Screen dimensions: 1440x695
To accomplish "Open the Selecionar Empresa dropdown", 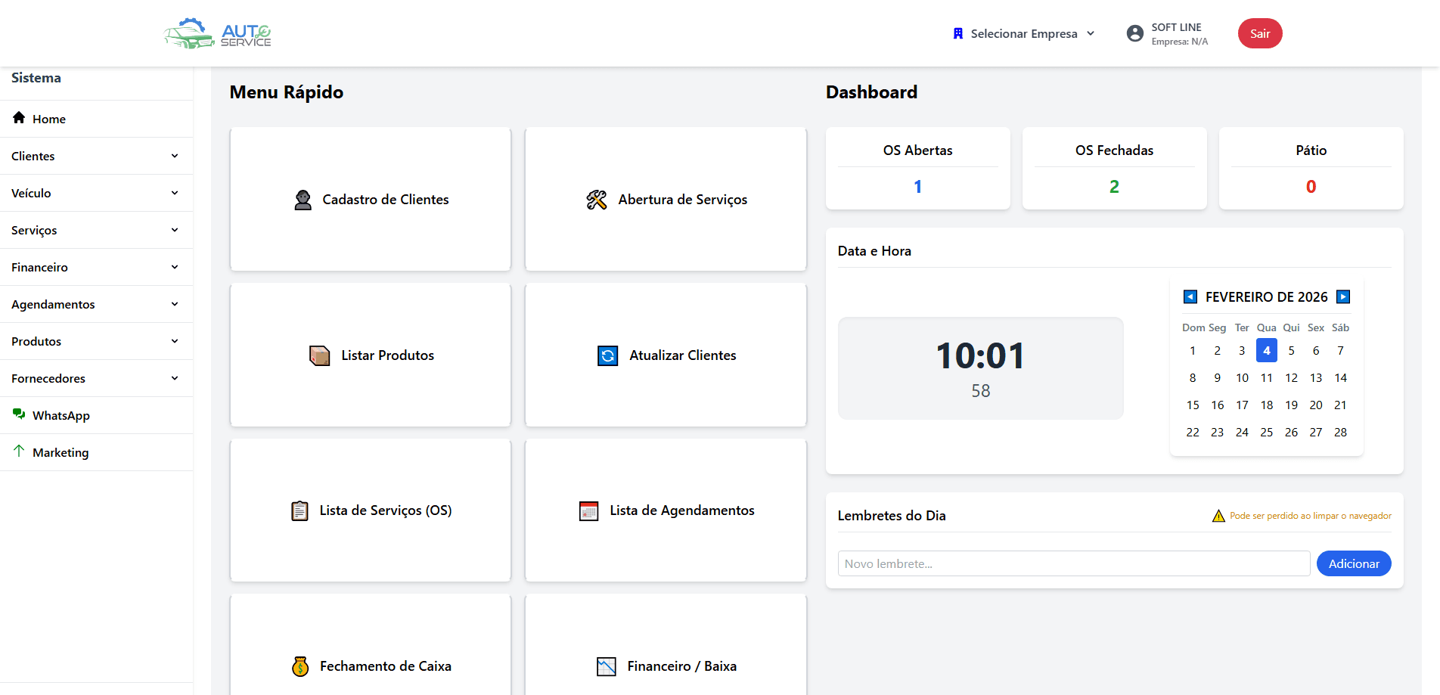I will 1024,33.
